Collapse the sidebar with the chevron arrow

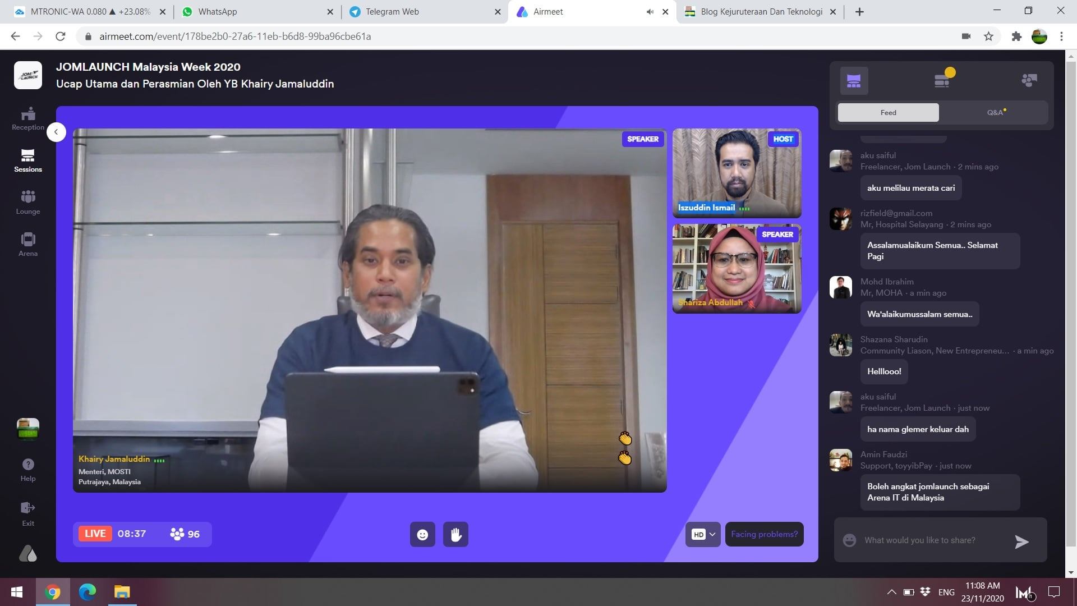click(56, 132)
